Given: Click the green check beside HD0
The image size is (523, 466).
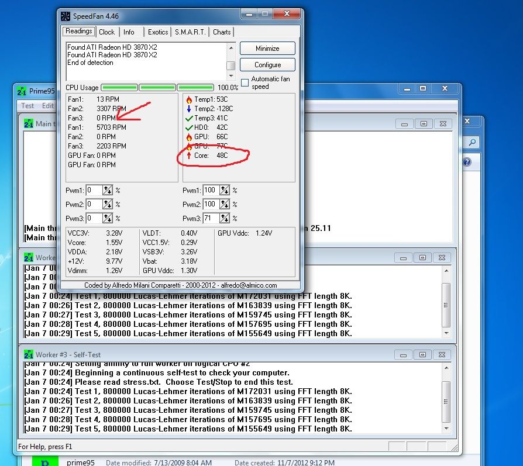Looking at the screenshot, I should click(x=189, y=127).
